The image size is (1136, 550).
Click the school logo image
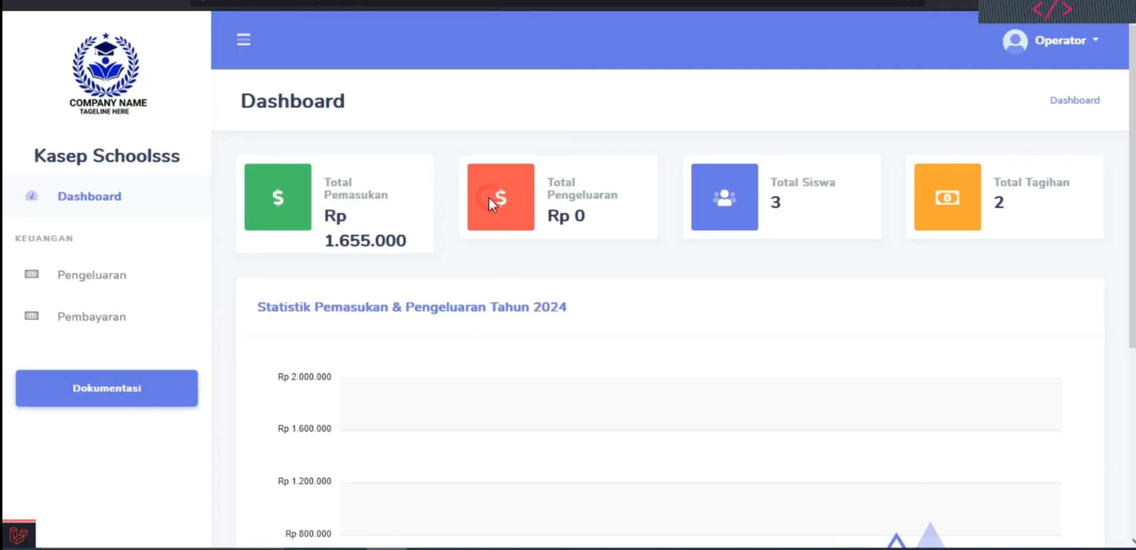107,73
